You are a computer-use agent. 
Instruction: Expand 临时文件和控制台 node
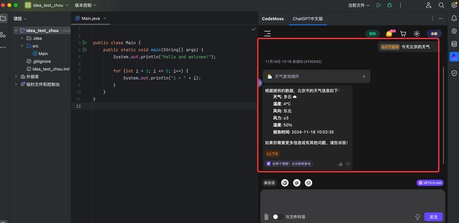pos(16,84)
